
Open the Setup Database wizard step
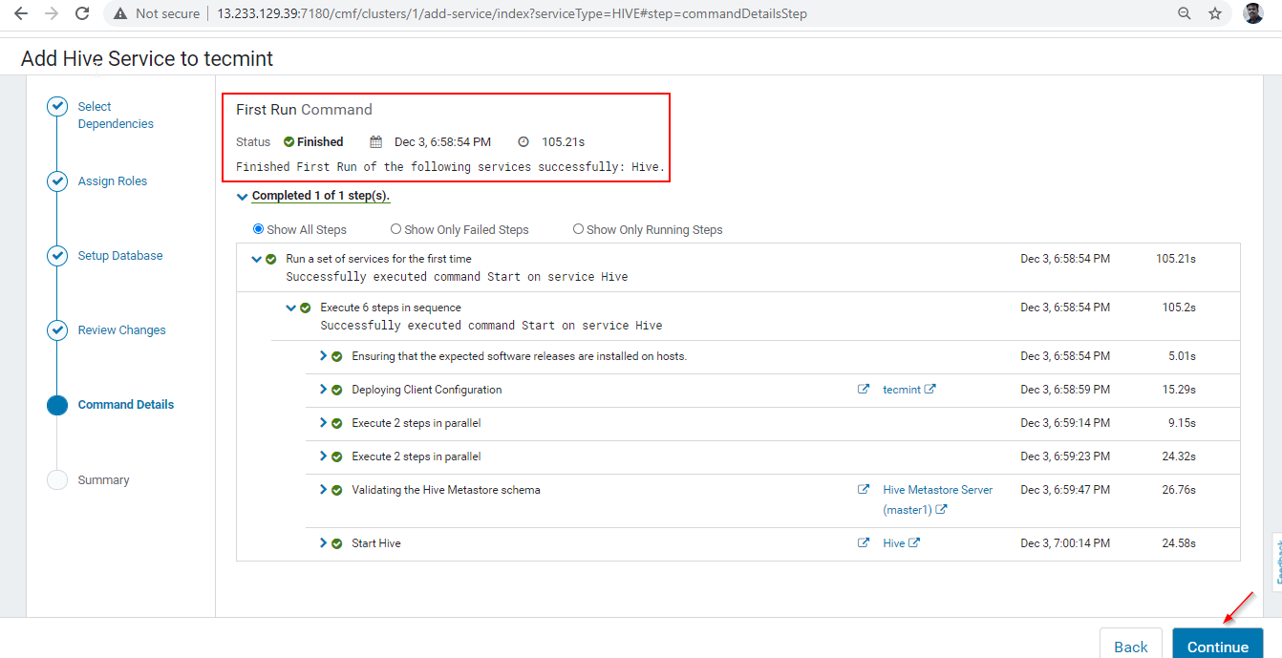[120, 256]
